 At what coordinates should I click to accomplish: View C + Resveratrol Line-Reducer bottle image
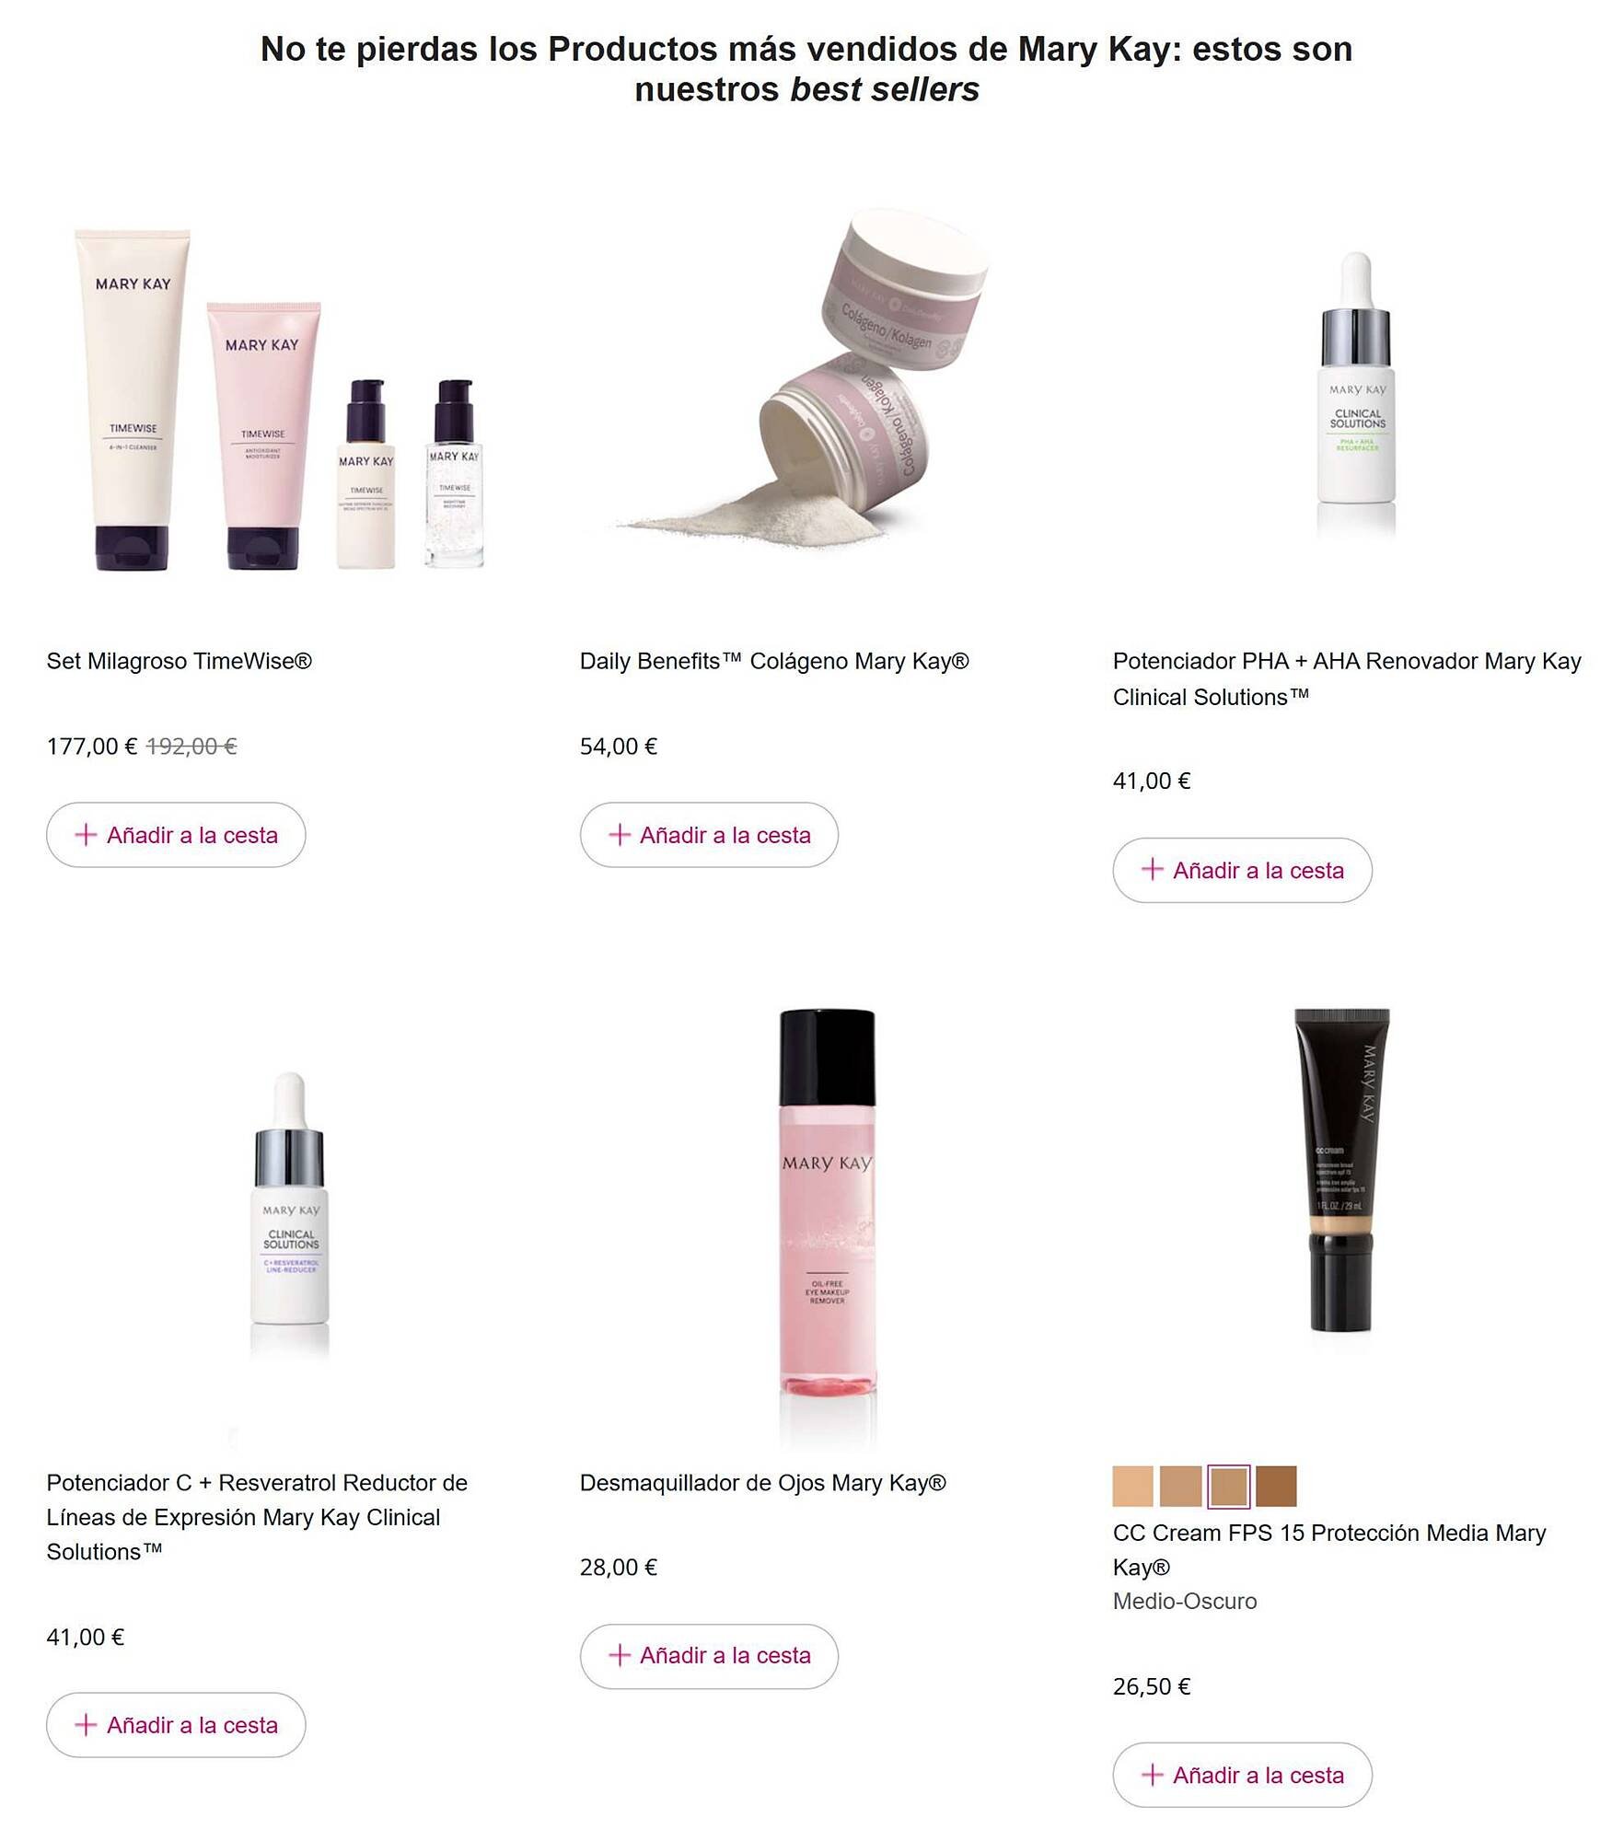pyautogui.click(x=289, y=1213)
